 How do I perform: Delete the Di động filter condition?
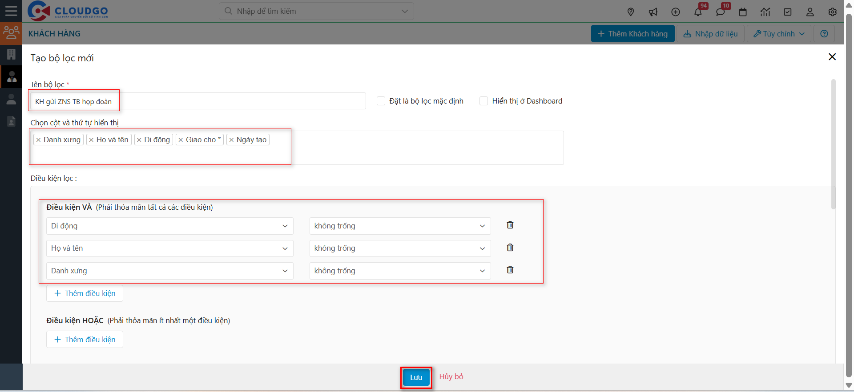[510, 225]
